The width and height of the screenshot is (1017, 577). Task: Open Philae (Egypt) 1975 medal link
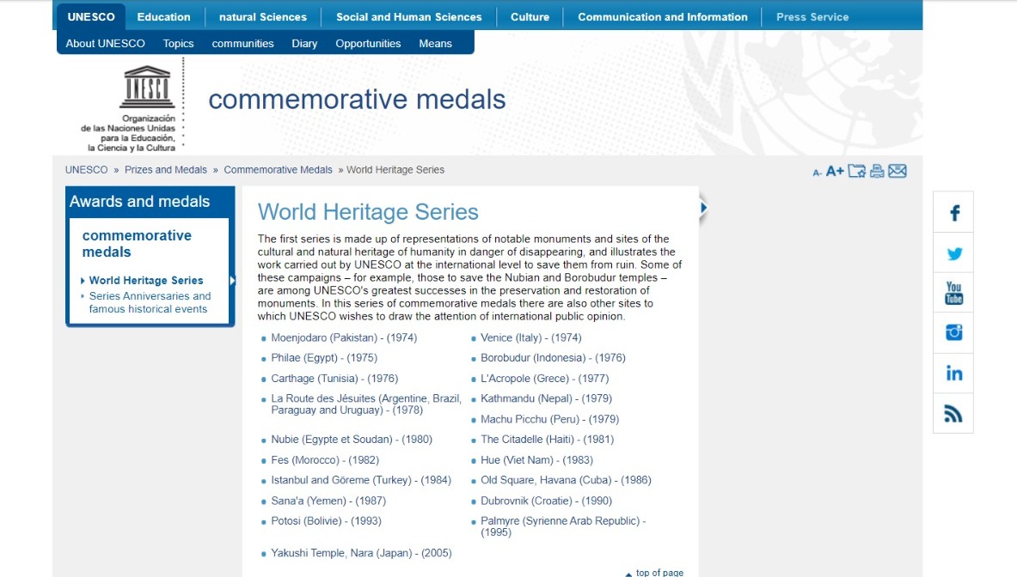tap(323, 357)
